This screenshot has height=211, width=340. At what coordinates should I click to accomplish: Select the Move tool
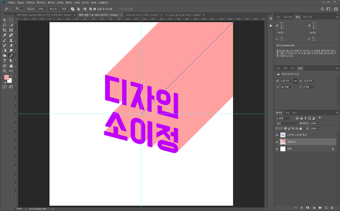[x=5, y=20]
